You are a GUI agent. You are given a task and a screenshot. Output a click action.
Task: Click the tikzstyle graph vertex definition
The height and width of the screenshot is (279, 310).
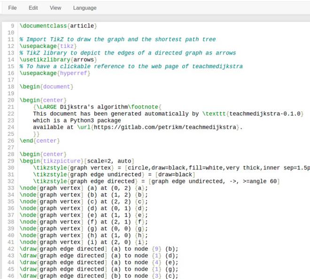(x=171, y=168)
